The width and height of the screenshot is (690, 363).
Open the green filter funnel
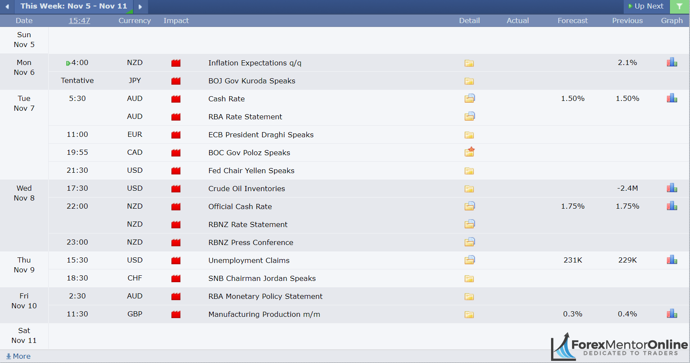679,6
